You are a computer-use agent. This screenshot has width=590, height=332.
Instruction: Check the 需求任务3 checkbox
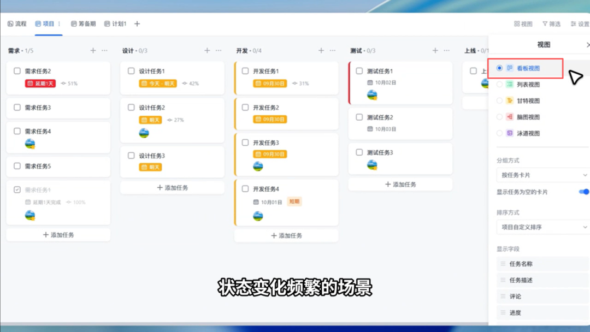17,107
